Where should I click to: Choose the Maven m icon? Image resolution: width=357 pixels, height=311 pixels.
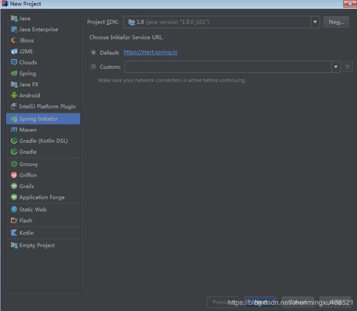pyautogui.click(x=14, y=130)
